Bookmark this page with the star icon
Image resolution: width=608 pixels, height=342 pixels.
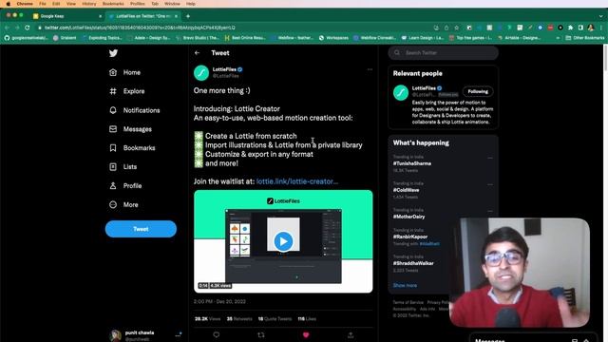click(x=456, y=28)
